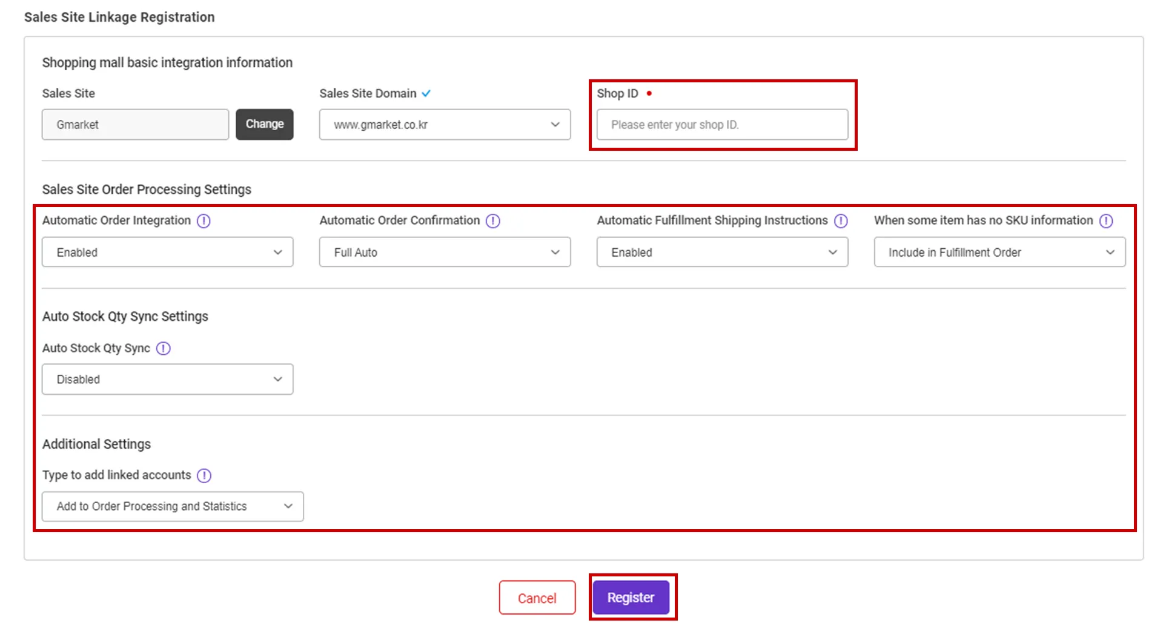
Task: Expand Automatic Order Integration dropdown
Action: point(167,252)
